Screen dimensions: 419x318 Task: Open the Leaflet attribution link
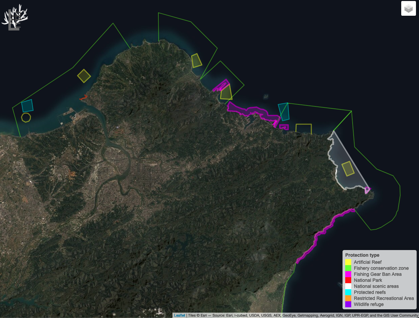179,315
